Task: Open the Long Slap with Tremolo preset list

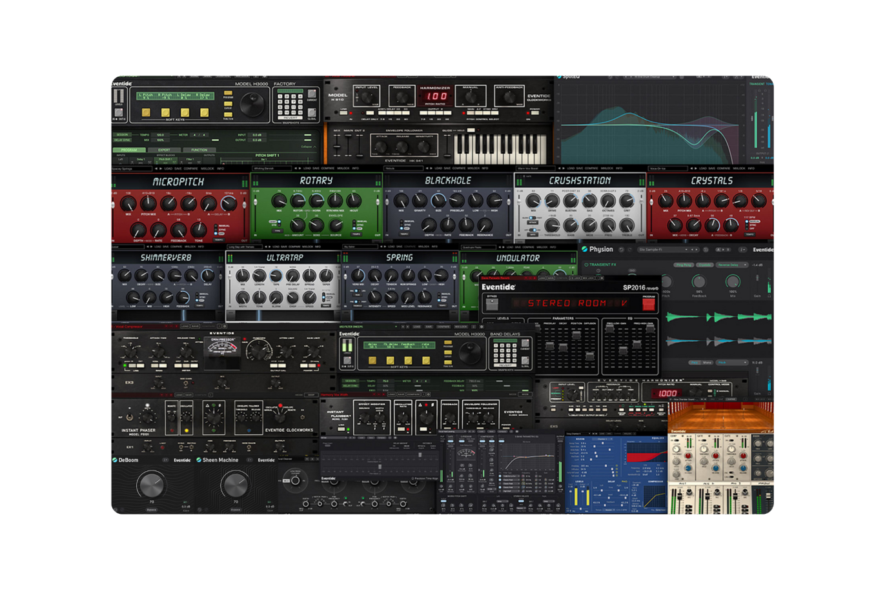Action: coord(245,247)
